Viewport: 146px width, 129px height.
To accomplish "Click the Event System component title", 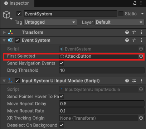I will (36, 40).
